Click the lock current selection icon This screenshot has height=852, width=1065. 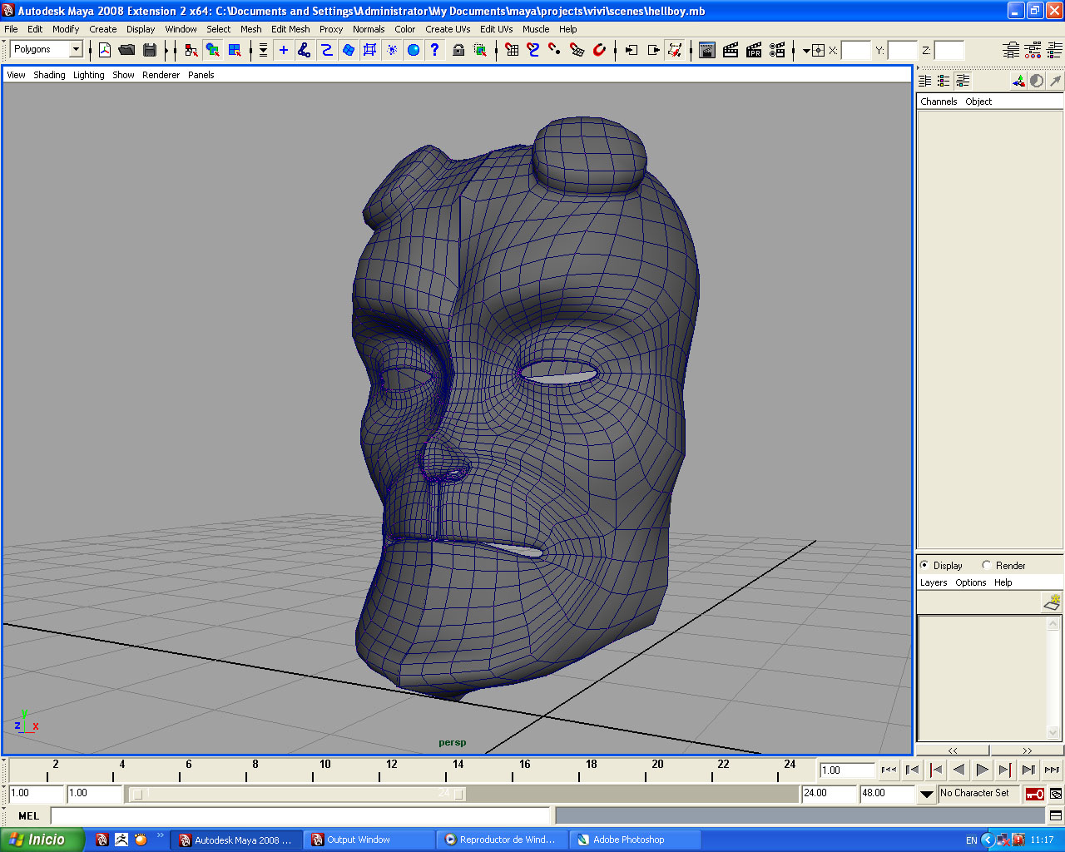tap(458, 50)
